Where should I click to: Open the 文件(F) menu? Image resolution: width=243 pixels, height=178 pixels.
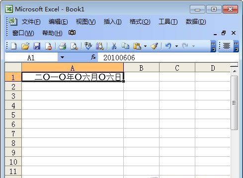click(31, 22)
